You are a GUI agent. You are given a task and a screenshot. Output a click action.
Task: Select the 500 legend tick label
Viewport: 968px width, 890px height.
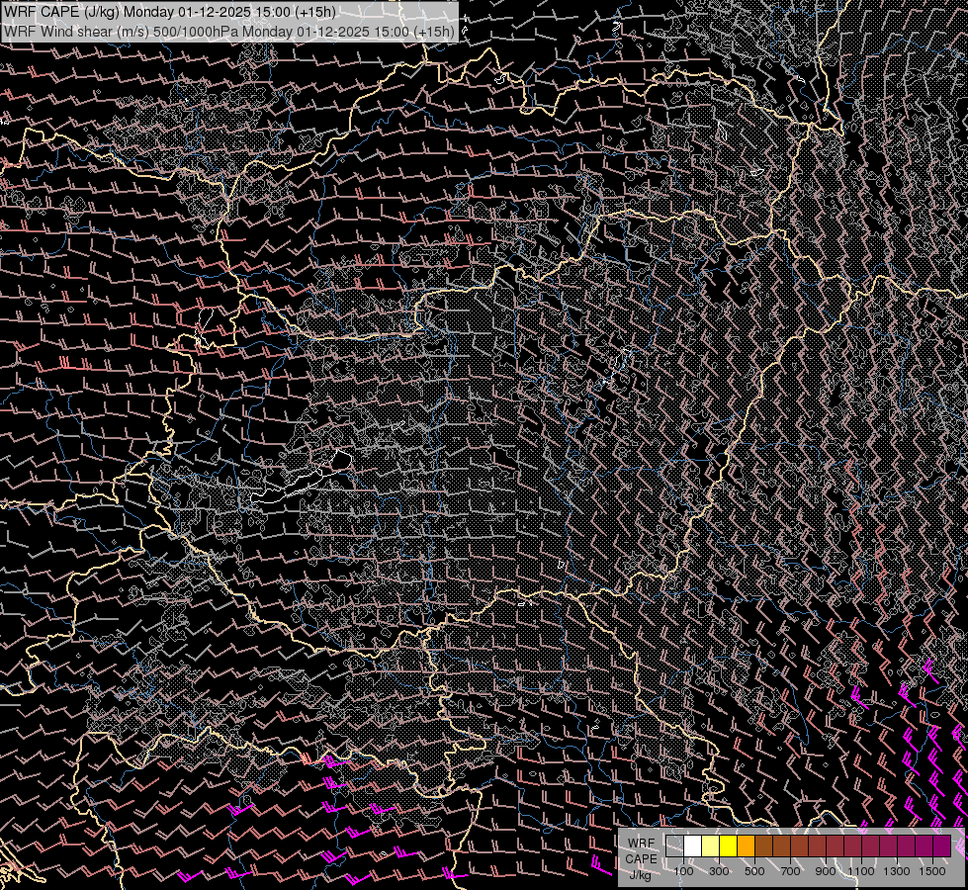pos(754,871)
